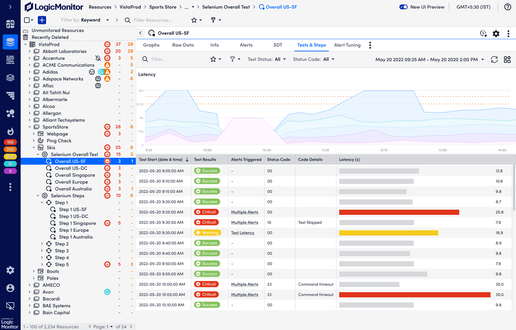Open the Test Latency alert link
Image resolution: width=516 pixels, height=330 pixels.
point(243,233)
